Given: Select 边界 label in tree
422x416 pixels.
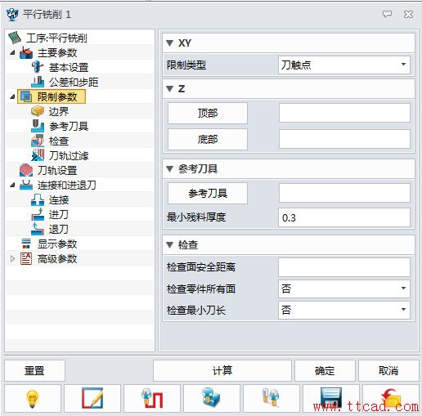Looking at the screenshot, I should (59, 111).
